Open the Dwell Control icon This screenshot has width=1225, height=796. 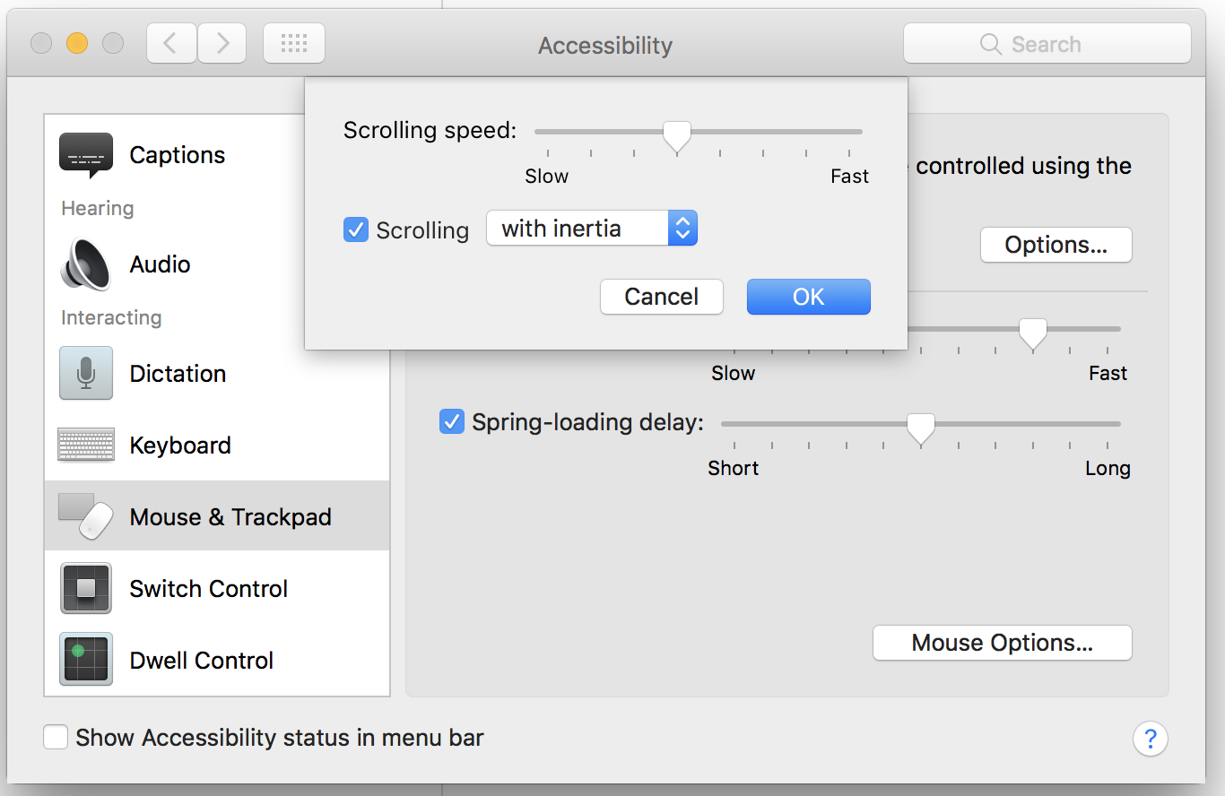(x=86, y=660)
